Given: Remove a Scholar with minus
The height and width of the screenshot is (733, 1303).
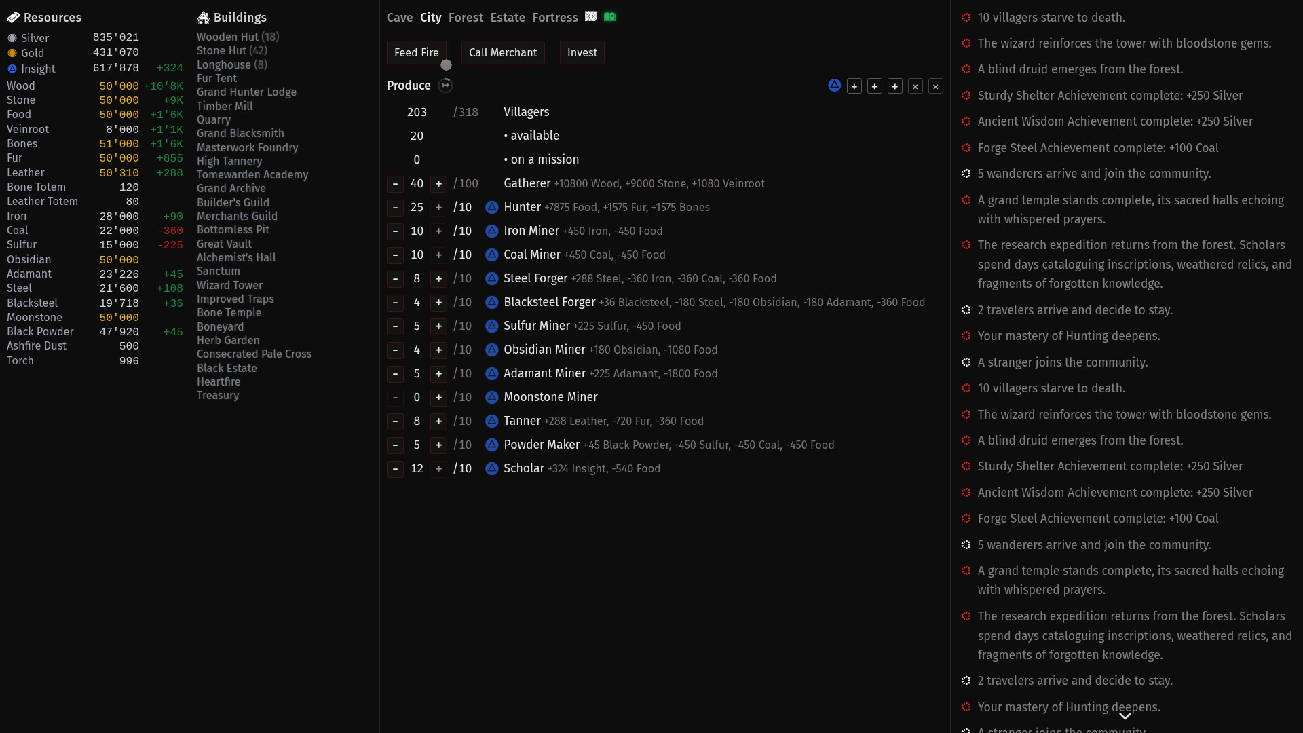Looking at the screenshot, I should 395,469.
